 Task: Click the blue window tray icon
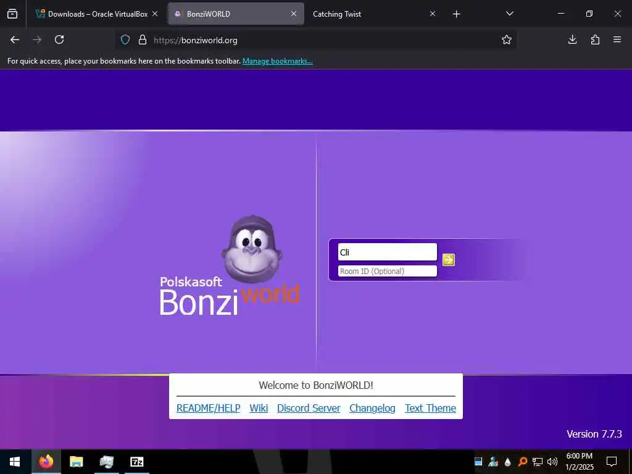click(x=478, y=462)
